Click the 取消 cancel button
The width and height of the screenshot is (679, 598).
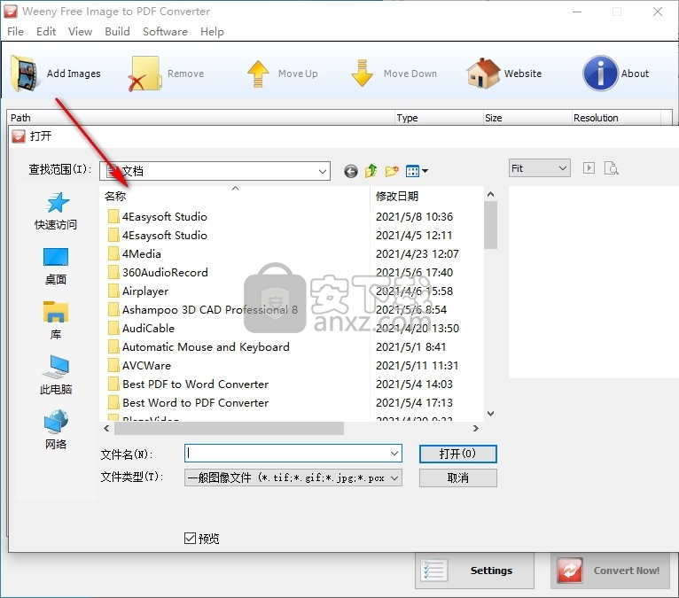[x=457, y=478]
